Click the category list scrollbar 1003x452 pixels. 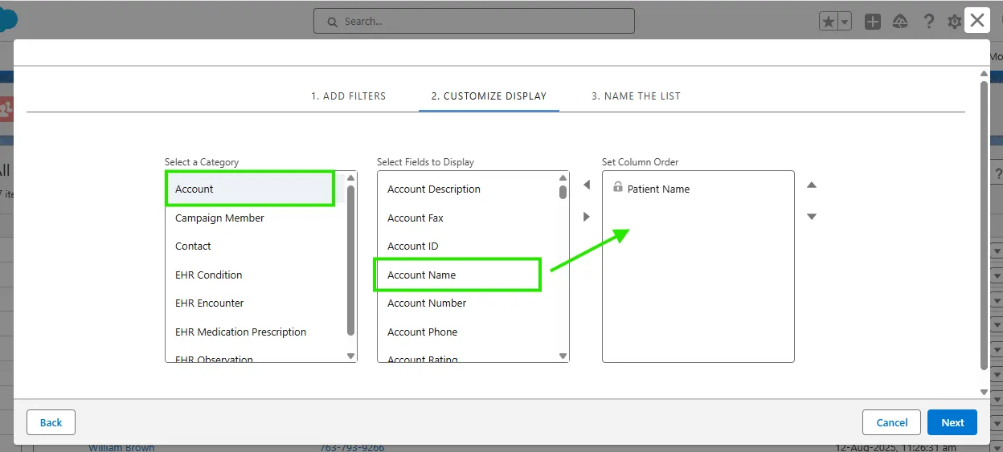pos(350,257)
